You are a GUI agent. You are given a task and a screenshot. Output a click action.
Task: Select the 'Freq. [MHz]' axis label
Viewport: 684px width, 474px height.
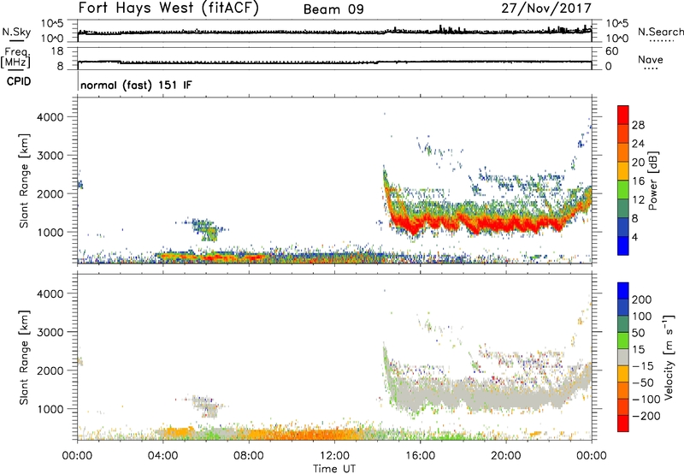point(16,58)
